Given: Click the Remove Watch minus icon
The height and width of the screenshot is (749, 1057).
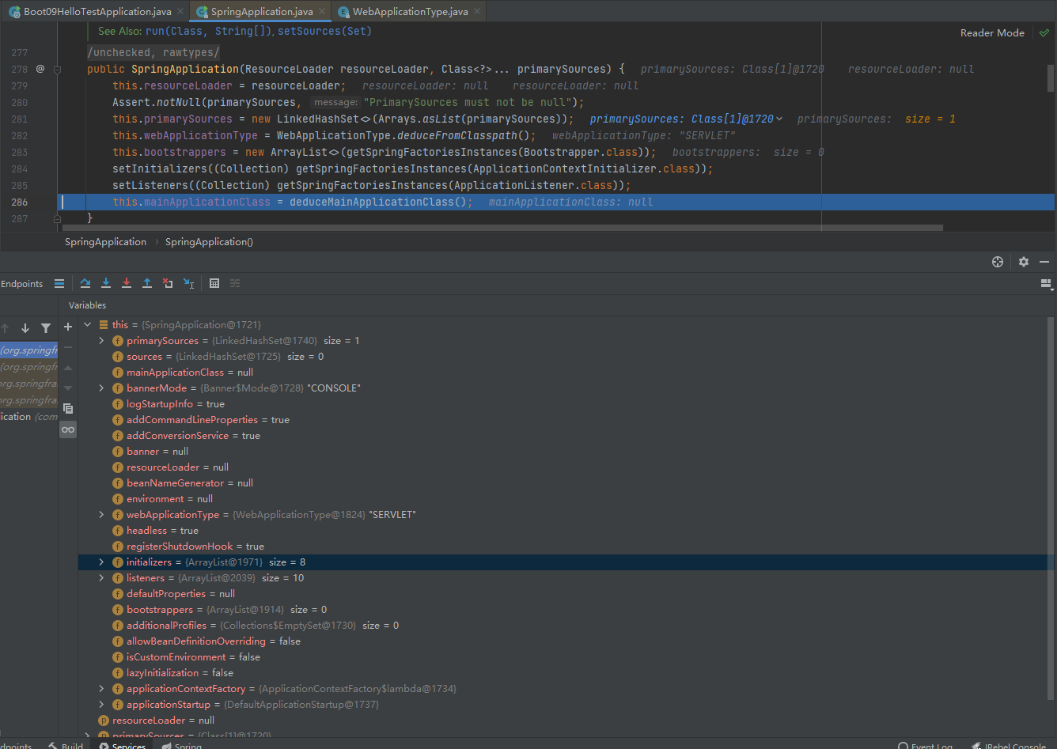Looking at the screenshot, I should click(x=68, y=347).
